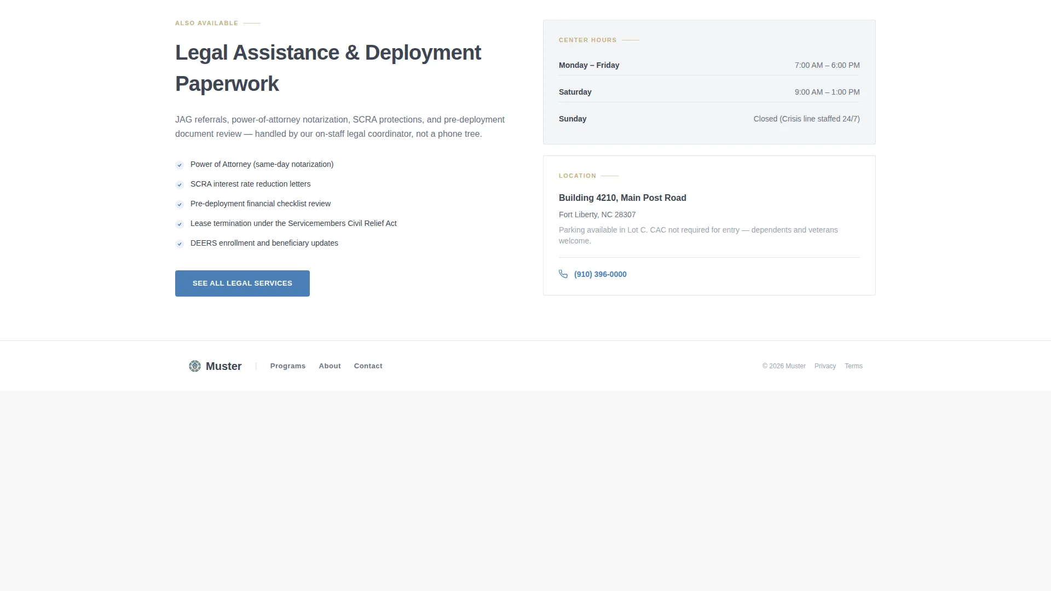Click the phone icon beside (910) 396-0000
1051x591 pixels.
[x=563, y=274]
